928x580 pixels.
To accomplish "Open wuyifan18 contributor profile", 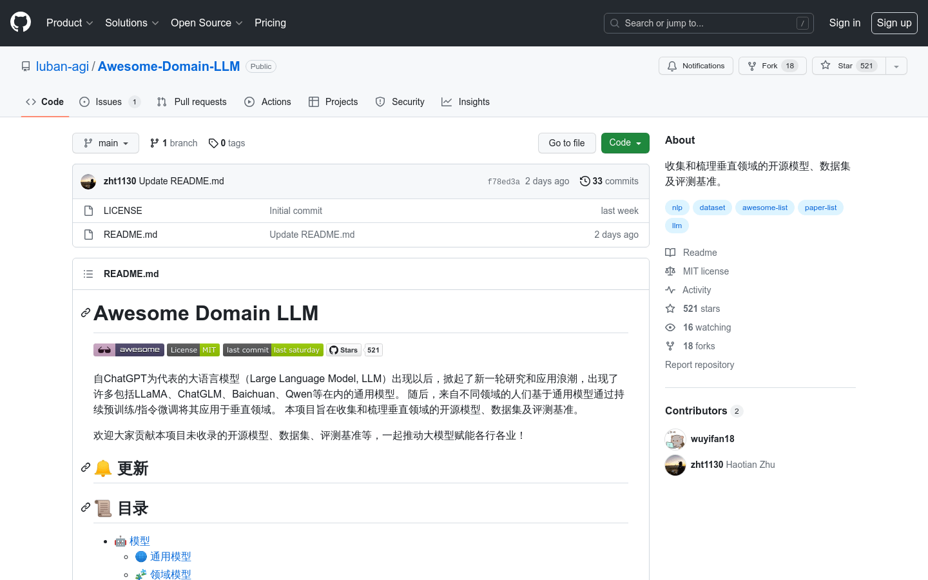I will click(712, 439).
